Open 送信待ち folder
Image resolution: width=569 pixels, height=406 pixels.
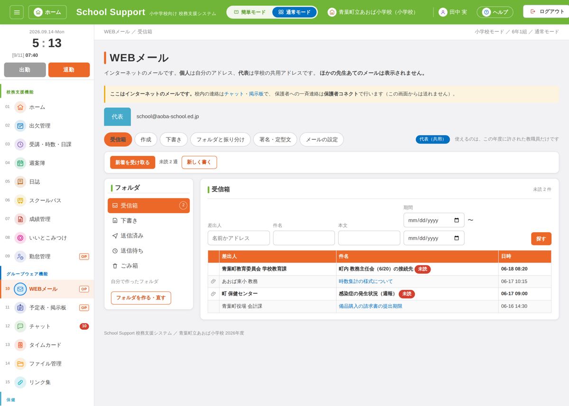[x=148, y=251]
